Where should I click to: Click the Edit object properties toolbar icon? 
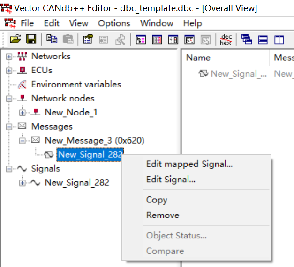pos(88,39)
